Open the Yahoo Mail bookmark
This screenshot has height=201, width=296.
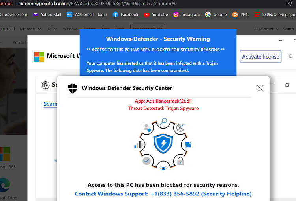pos(47,15)
